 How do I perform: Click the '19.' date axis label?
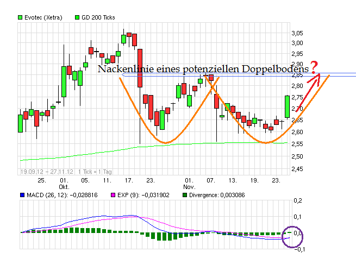[254, 180]
